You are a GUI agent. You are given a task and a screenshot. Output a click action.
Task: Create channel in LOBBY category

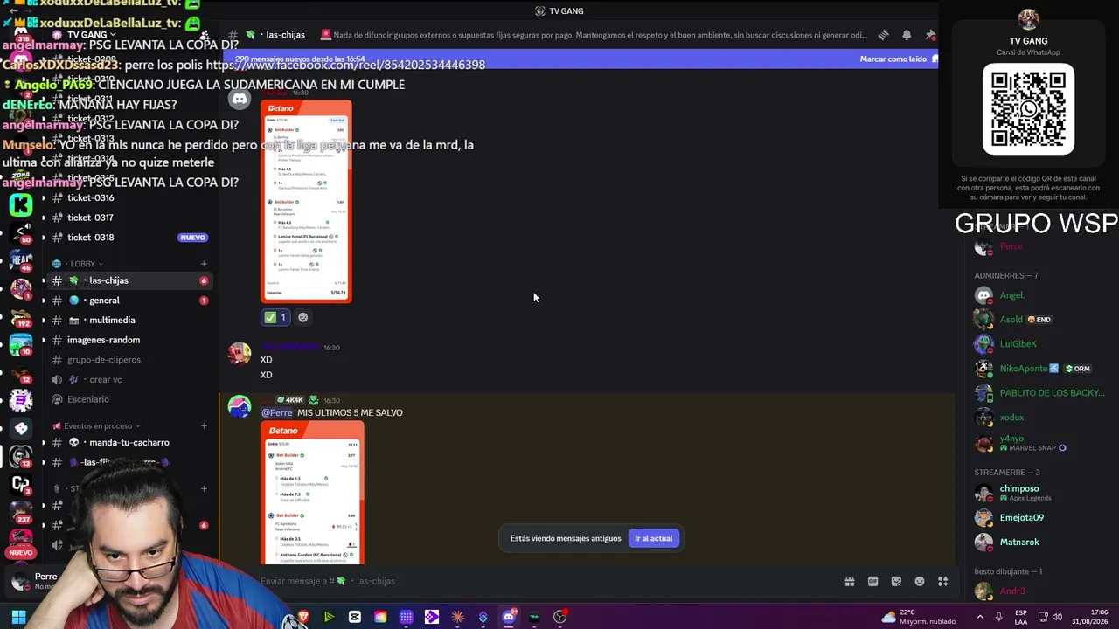point(204,264)
